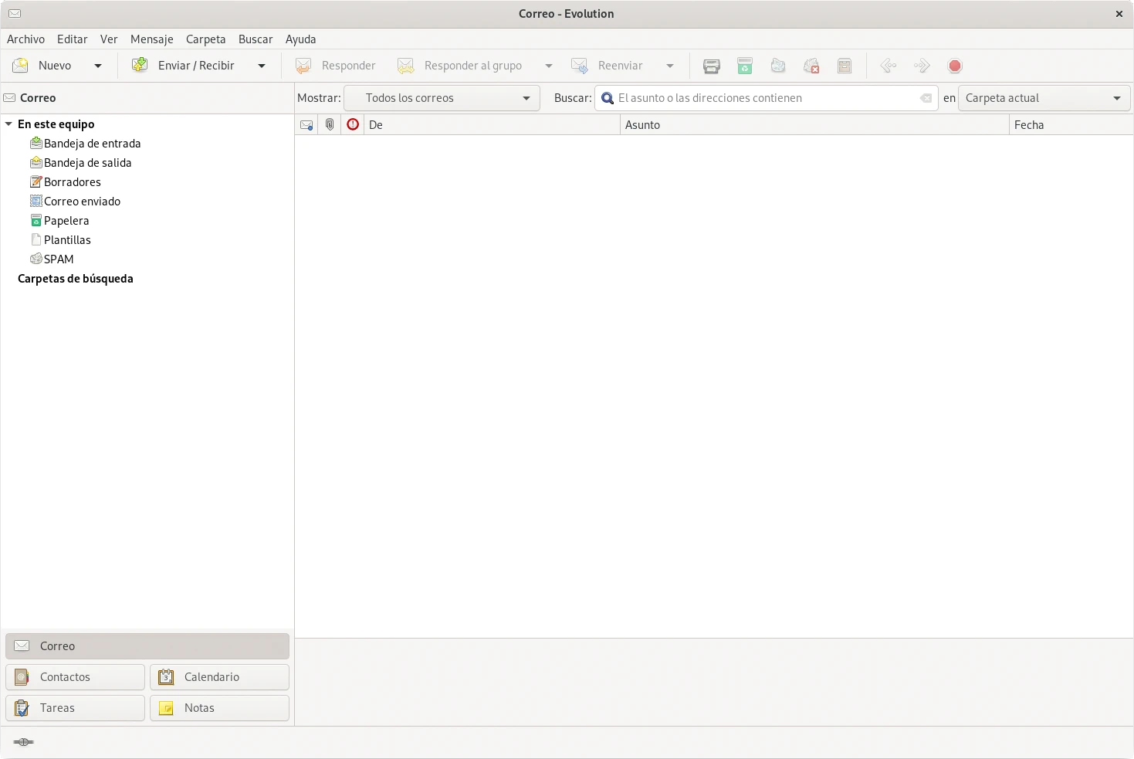Click the search input field
This screenshot has width=1134, height=759.
(x=764, y=98)
